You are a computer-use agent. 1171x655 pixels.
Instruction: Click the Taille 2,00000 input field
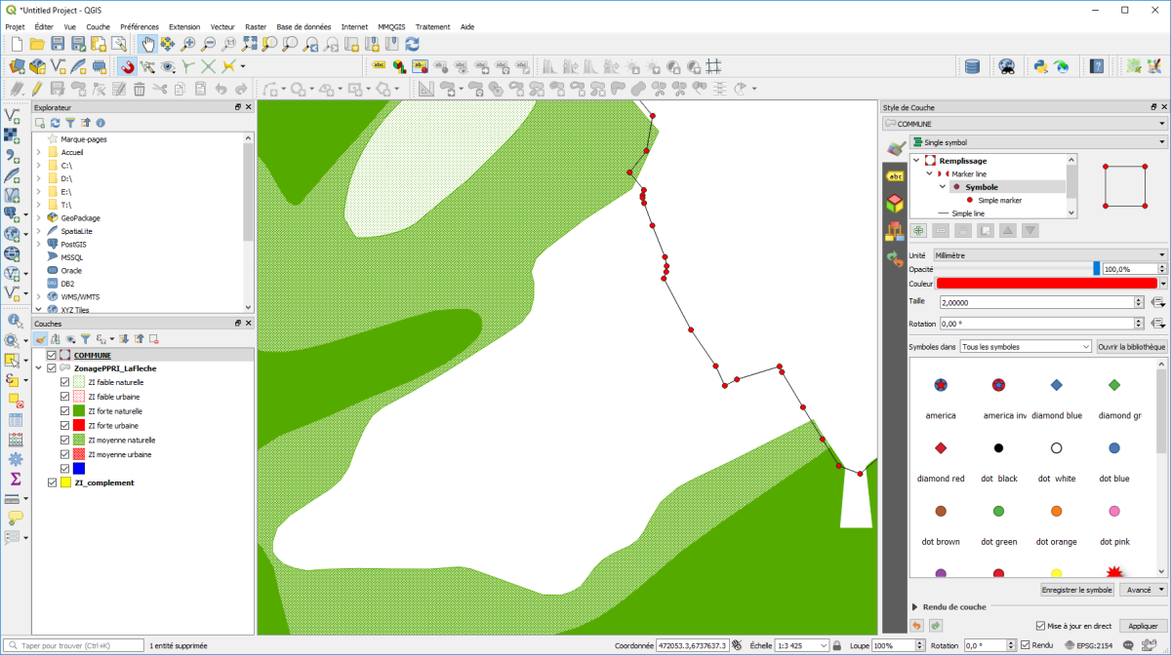point(1036,302)
